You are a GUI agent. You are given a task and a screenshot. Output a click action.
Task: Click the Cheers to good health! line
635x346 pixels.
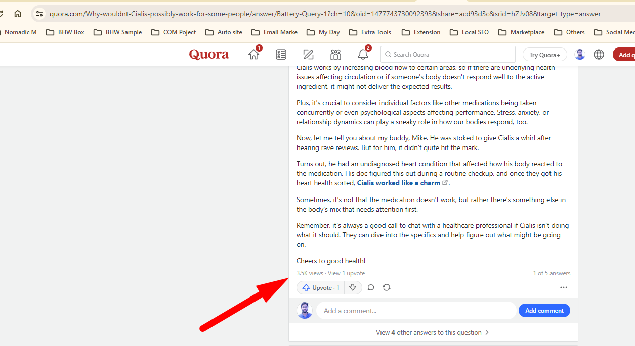point(331,261)
